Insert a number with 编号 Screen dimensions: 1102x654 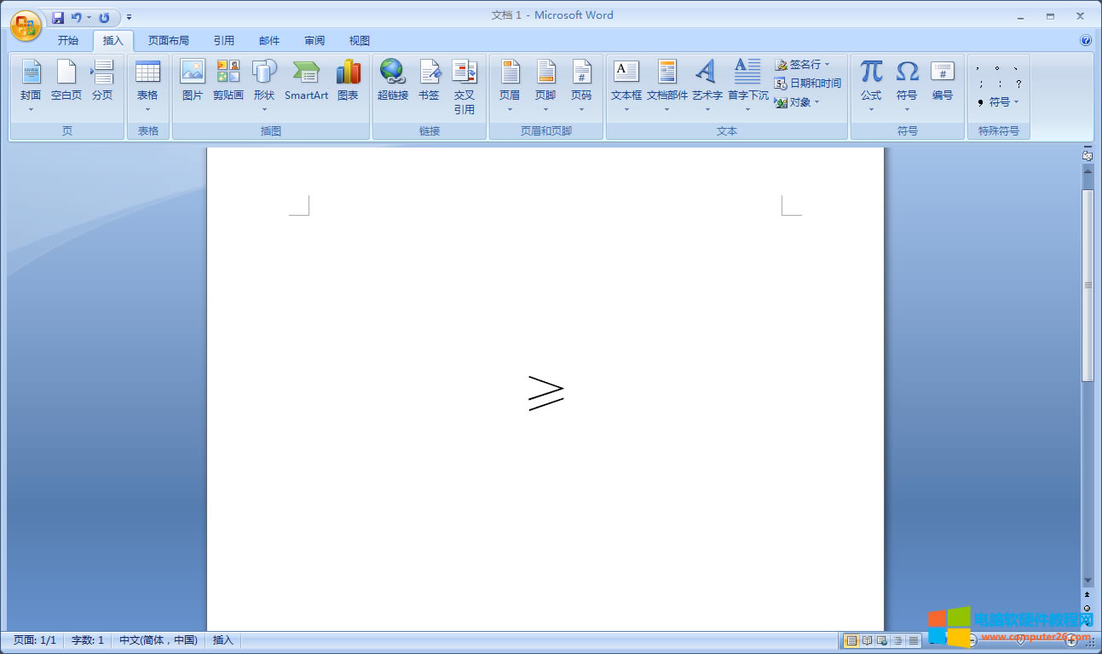(x=943, y=81)
